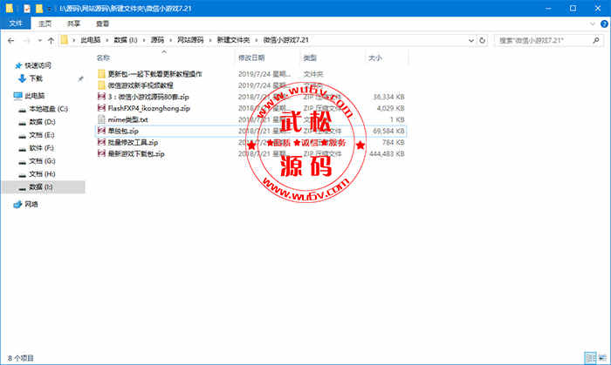This screenshot has height=365, width=611.
Task: Open the blue Help icon
Action: [604, 24]
